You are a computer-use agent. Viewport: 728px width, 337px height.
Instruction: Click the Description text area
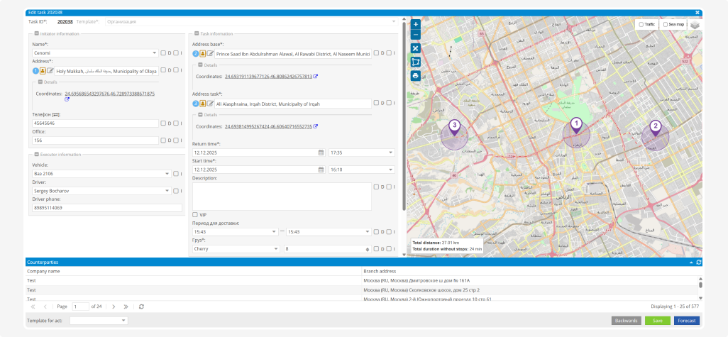282,197
